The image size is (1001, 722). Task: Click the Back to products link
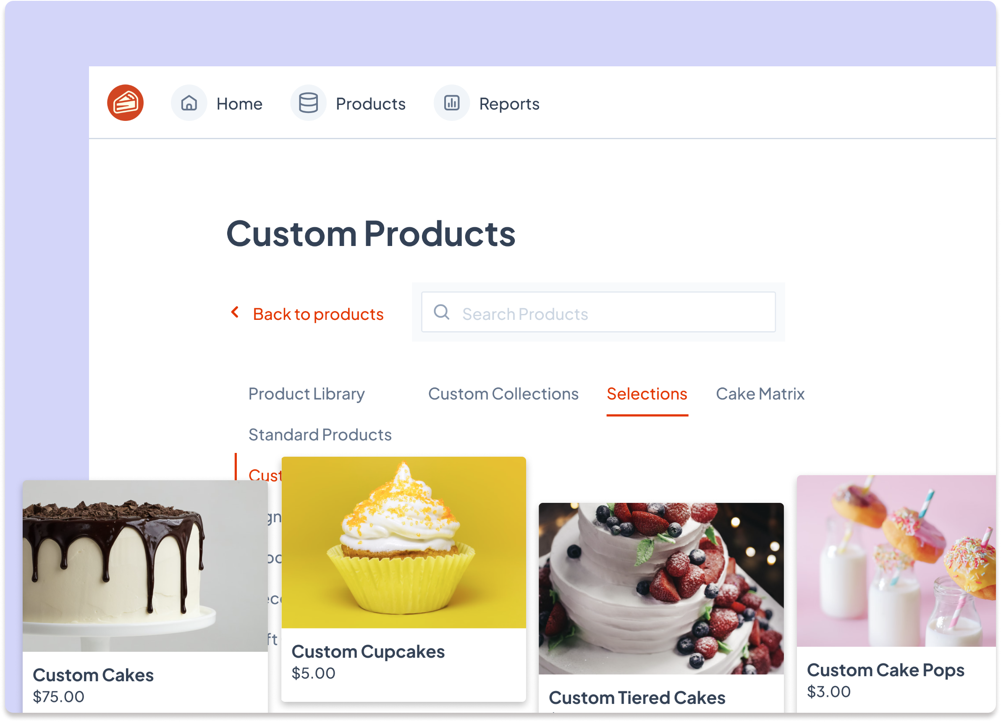point(318,314)
